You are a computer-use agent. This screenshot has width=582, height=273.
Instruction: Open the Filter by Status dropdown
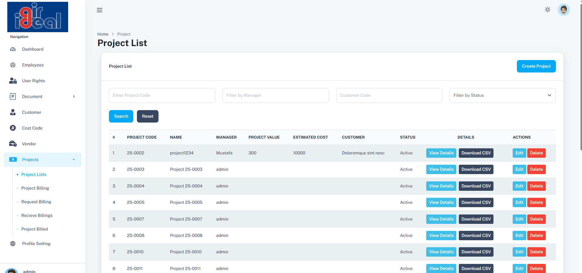point(503,95)
